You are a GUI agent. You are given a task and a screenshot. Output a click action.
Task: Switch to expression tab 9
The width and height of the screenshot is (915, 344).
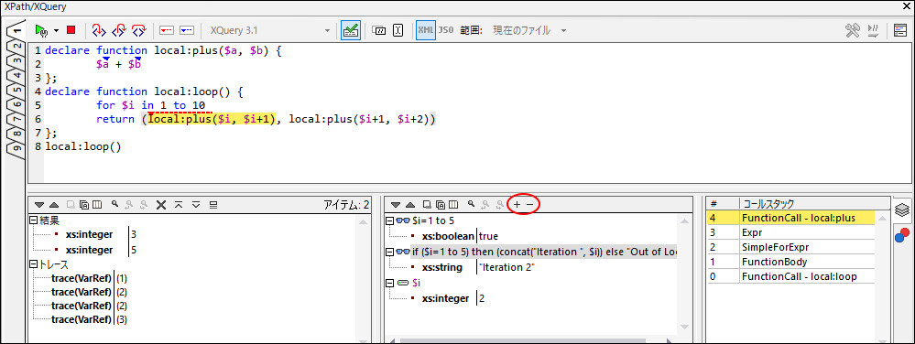(16, 147)
